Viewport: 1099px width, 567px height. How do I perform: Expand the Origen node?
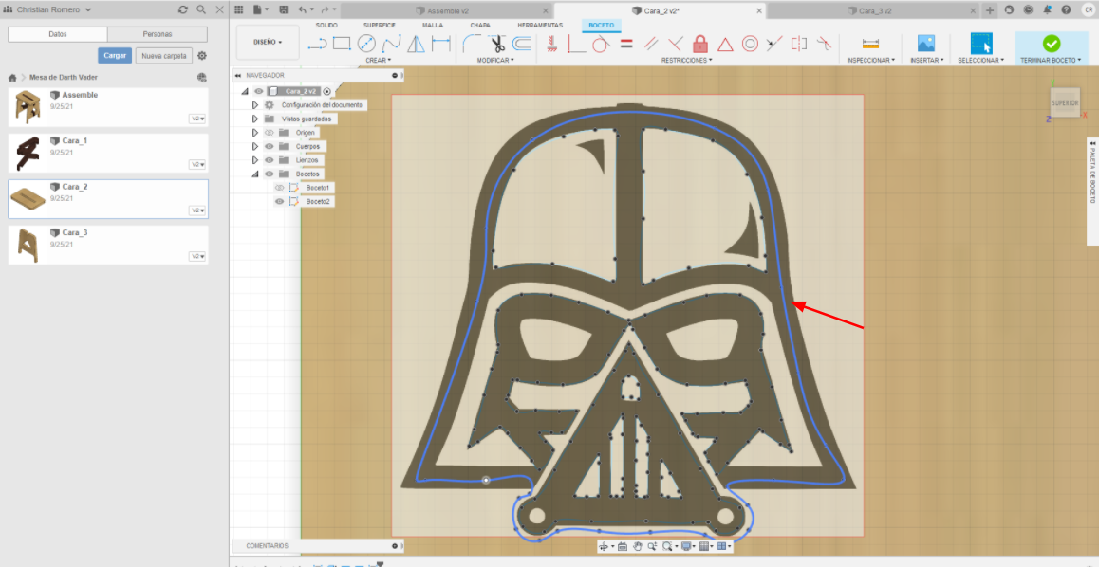255,133
